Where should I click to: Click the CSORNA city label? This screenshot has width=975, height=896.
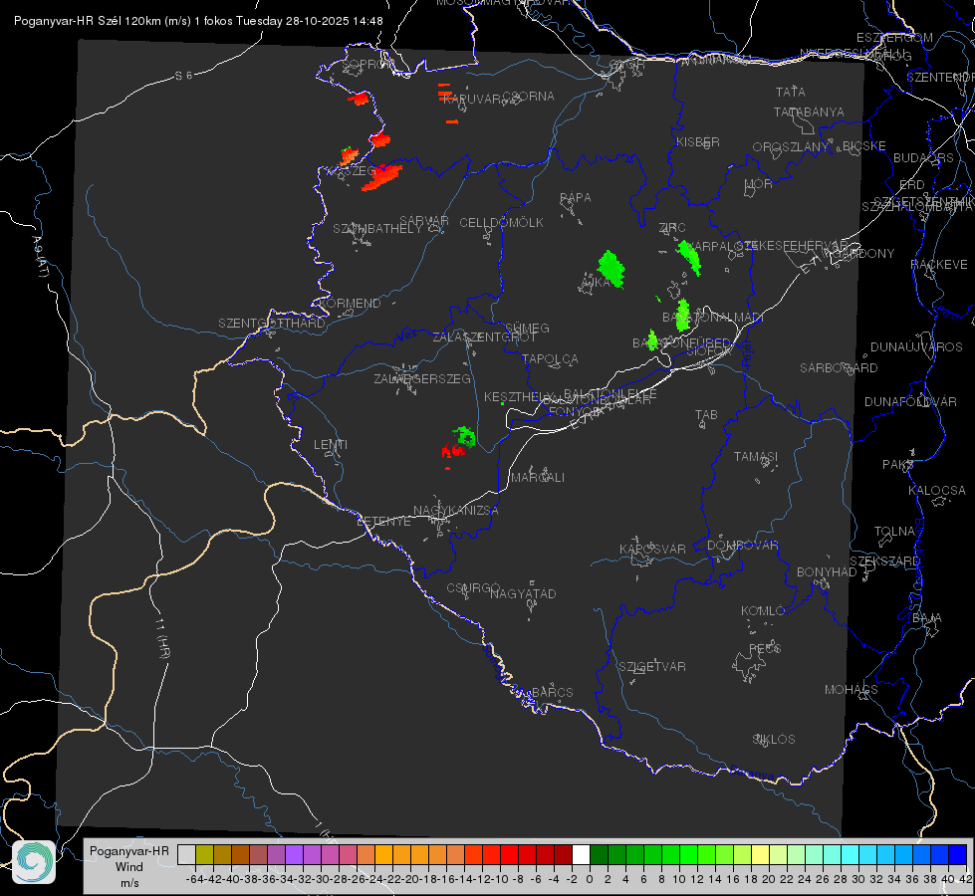[528, 96]
